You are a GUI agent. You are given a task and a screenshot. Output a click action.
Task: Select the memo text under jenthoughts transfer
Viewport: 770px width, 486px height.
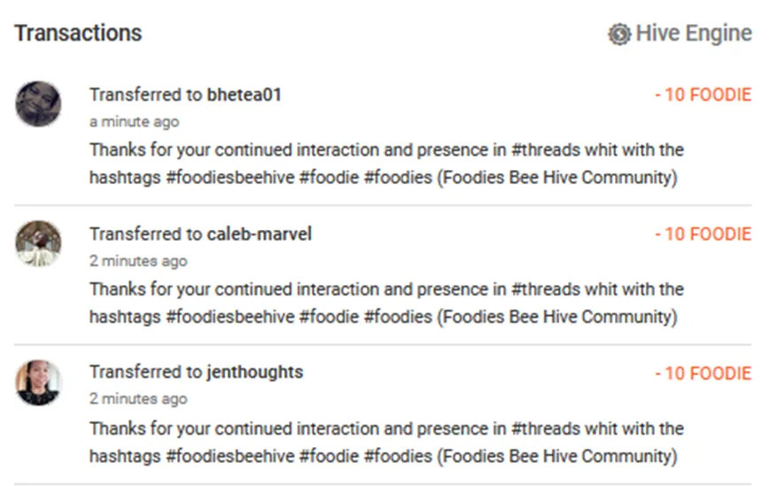tap(385, 443)
